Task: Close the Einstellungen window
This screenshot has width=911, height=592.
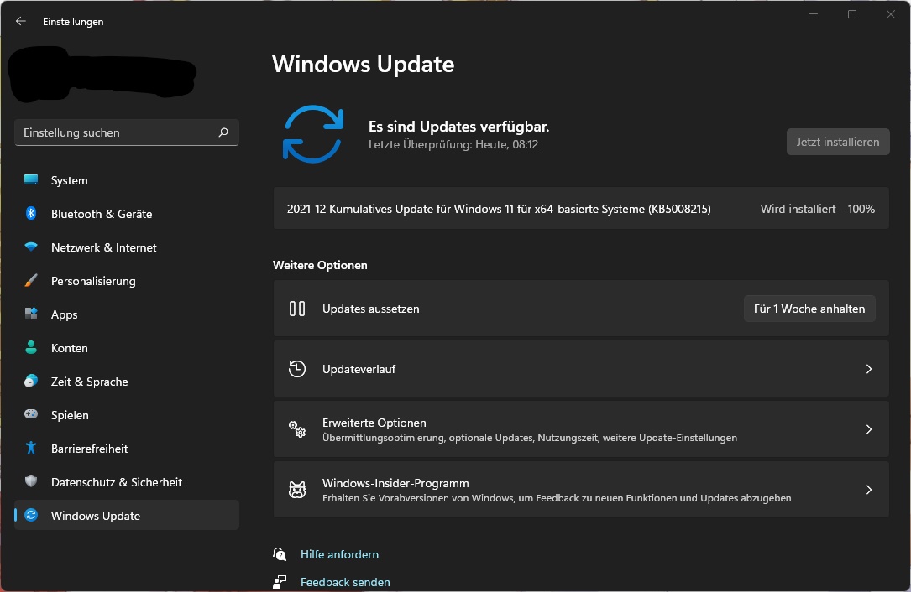Action: 891,14
